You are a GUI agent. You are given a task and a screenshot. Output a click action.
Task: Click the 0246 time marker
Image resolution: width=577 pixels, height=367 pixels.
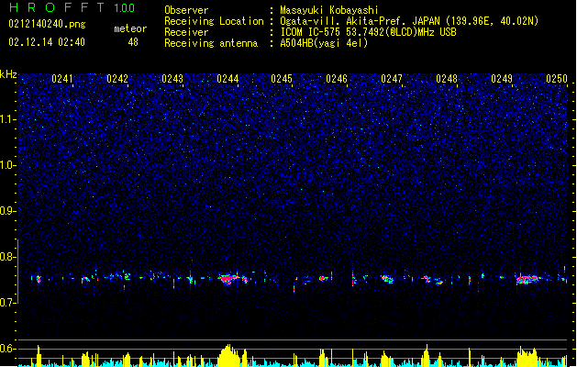(337, 79)
